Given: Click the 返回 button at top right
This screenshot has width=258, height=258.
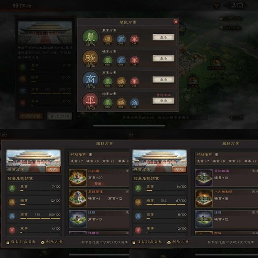Looking at the screenshot, I should [236, 6].
